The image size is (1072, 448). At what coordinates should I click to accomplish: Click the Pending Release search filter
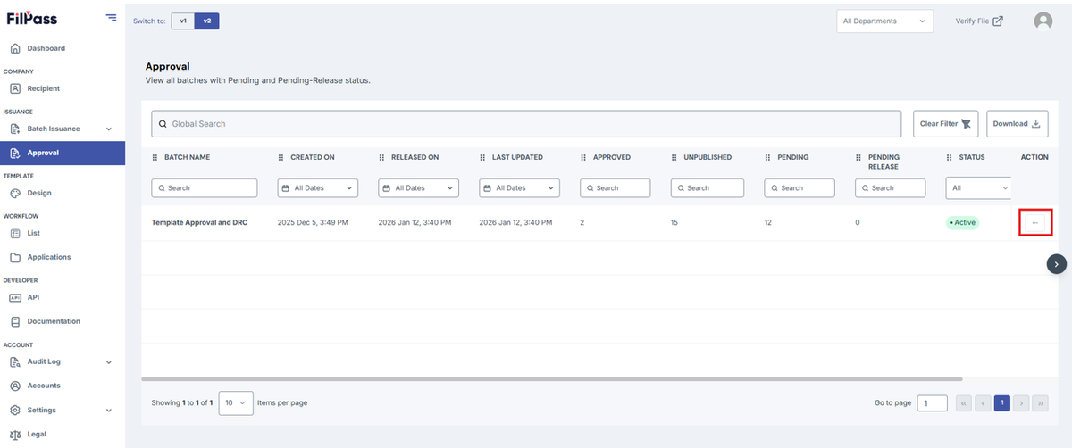pyautogui.click(x=889, y=187)
